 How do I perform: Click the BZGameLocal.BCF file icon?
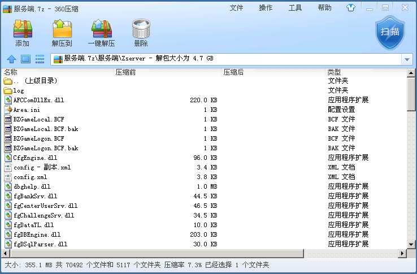pos(8,119)
